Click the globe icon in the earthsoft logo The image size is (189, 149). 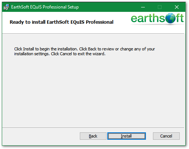(x=170, y=18)
